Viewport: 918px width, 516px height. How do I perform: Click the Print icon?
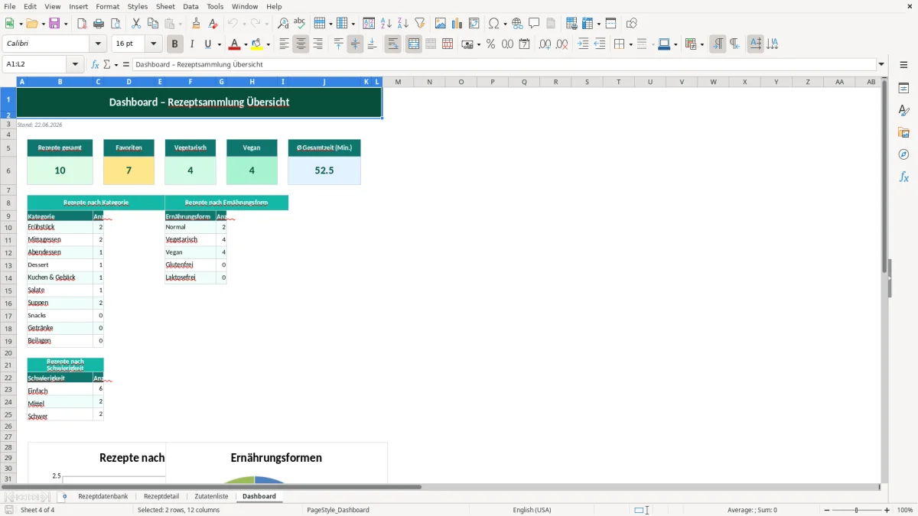coord(98,24)
